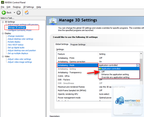
Task: Open Set up multiple displays
Action: pos(18,53)
